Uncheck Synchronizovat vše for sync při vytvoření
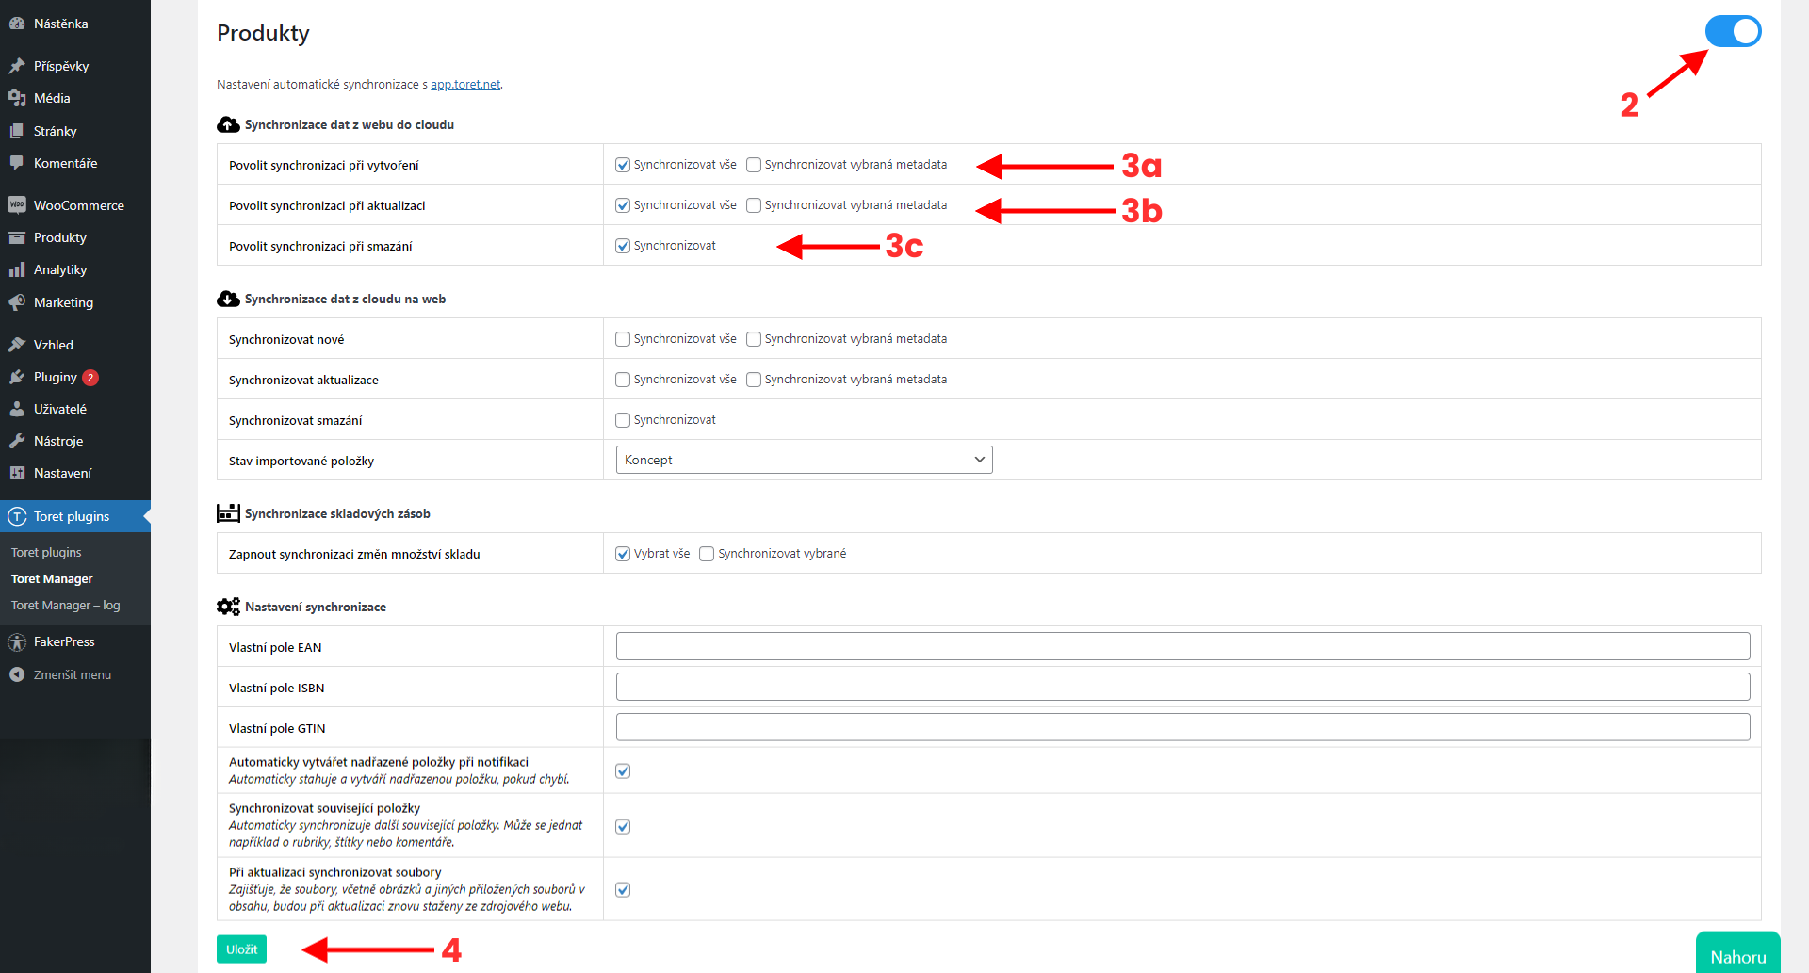1809x973 pixels. click(x=623, y=165)
